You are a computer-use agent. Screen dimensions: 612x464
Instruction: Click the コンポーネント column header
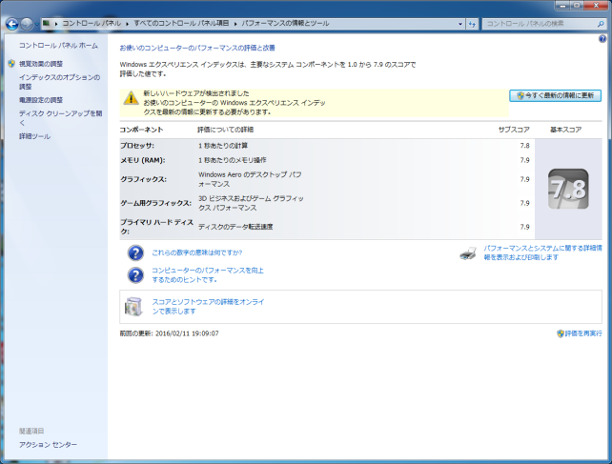click(x=141, y=130)
